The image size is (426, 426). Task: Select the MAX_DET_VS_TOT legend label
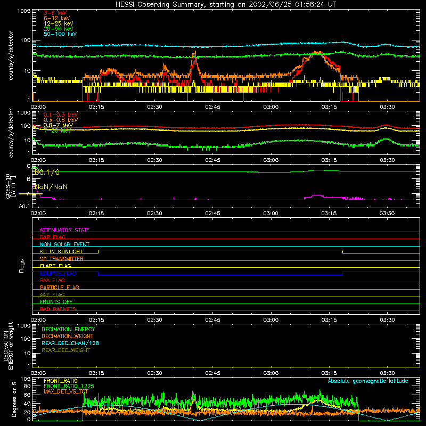66,391
